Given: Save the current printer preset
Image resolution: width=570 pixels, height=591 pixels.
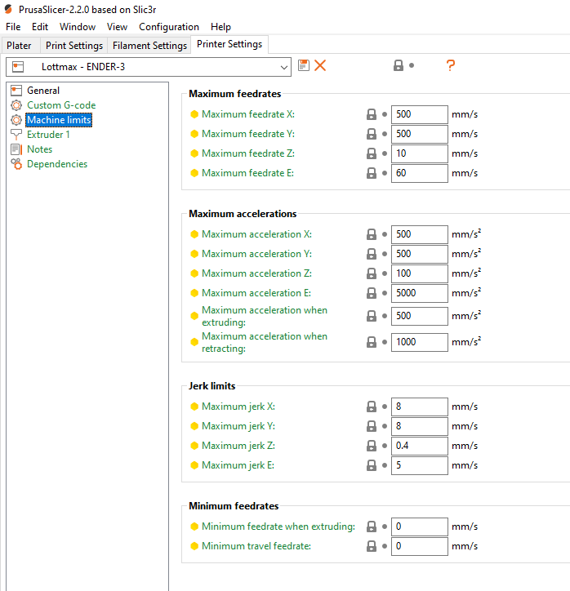Looking at the screenshot, I should click(304, 65).
